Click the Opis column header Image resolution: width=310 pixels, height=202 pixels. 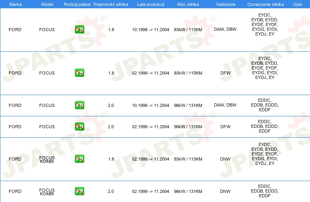pos(297,4)
